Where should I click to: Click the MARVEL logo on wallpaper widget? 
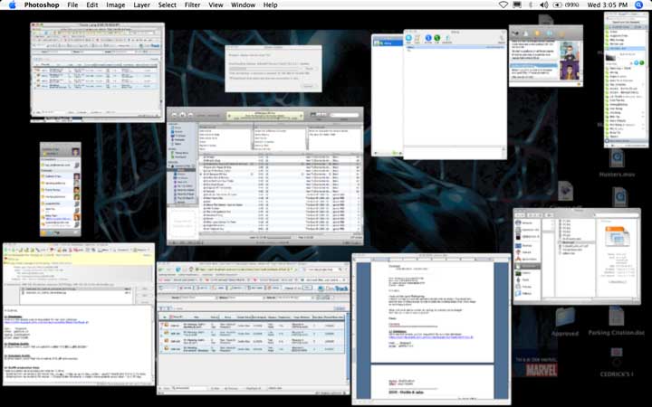542,370
